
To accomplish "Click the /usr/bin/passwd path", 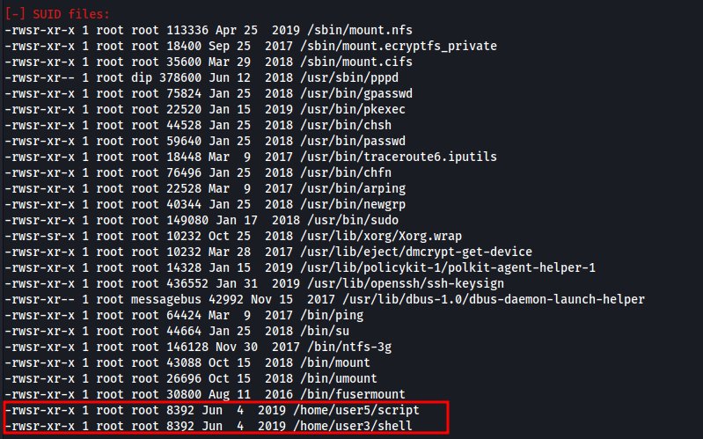I will pos(341,141).
